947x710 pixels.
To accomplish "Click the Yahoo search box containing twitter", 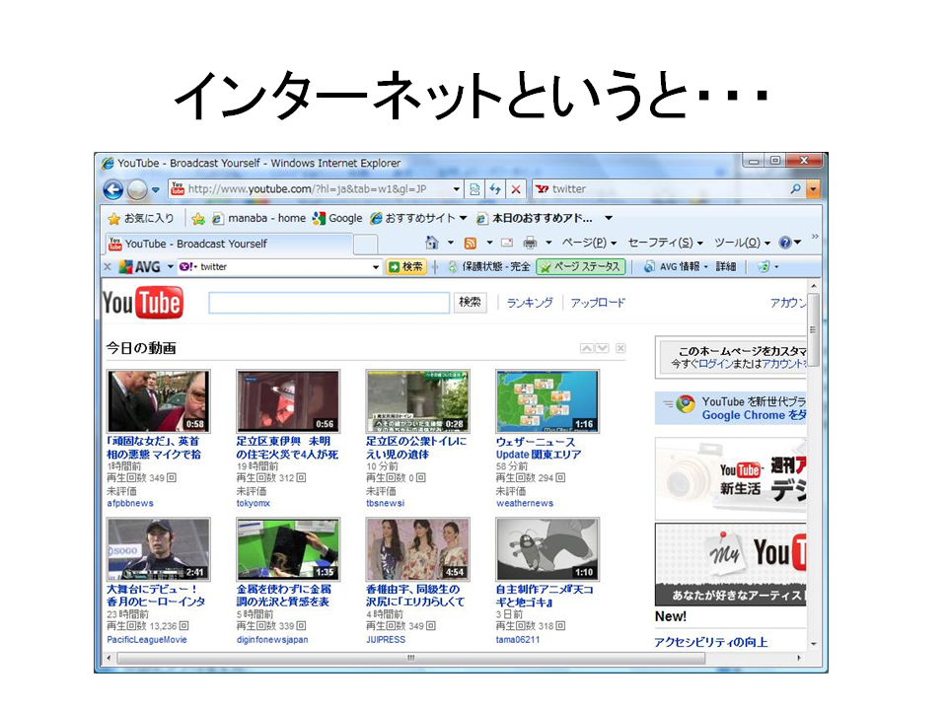I will click(661, 189).
